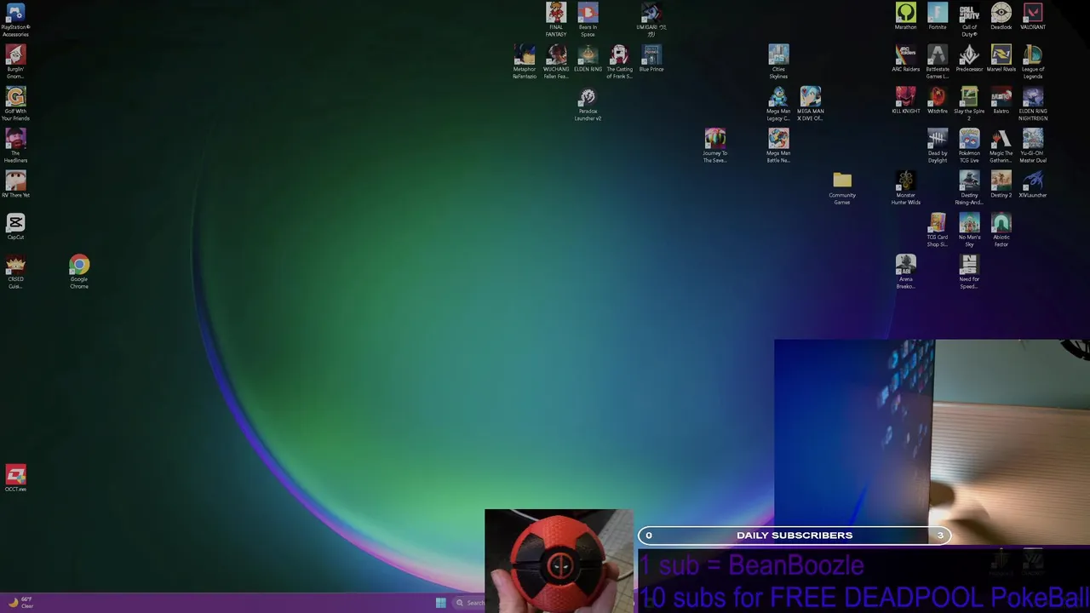Open Mega Man Battle Network icon

pyautogui.click(x=778, y=146)
